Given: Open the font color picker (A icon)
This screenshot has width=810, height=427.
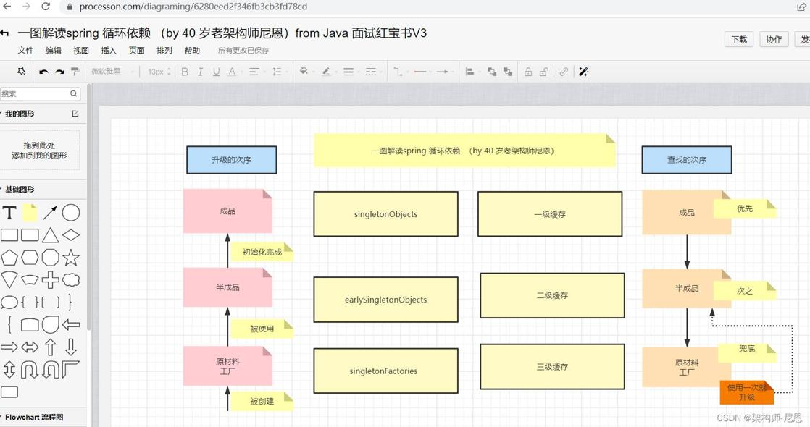Looking at the screenshot, I should point(232,72).
